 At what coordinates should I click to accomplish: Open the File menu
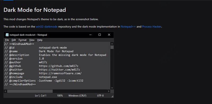pos(7,40)
